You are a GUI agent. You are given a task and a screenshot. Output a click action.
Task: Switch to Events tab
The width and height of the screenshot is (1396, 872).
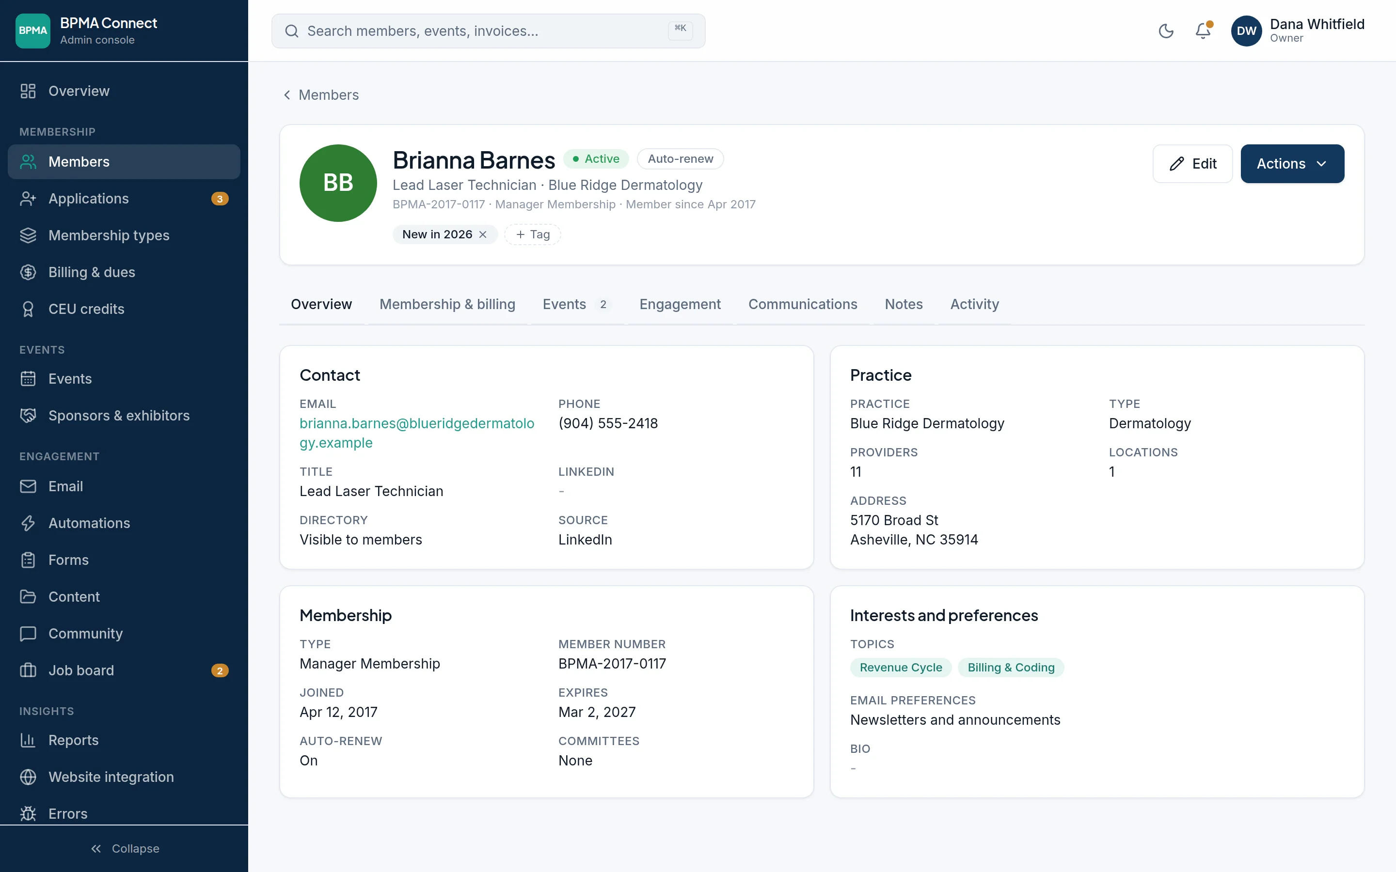(x=577, y=305)
